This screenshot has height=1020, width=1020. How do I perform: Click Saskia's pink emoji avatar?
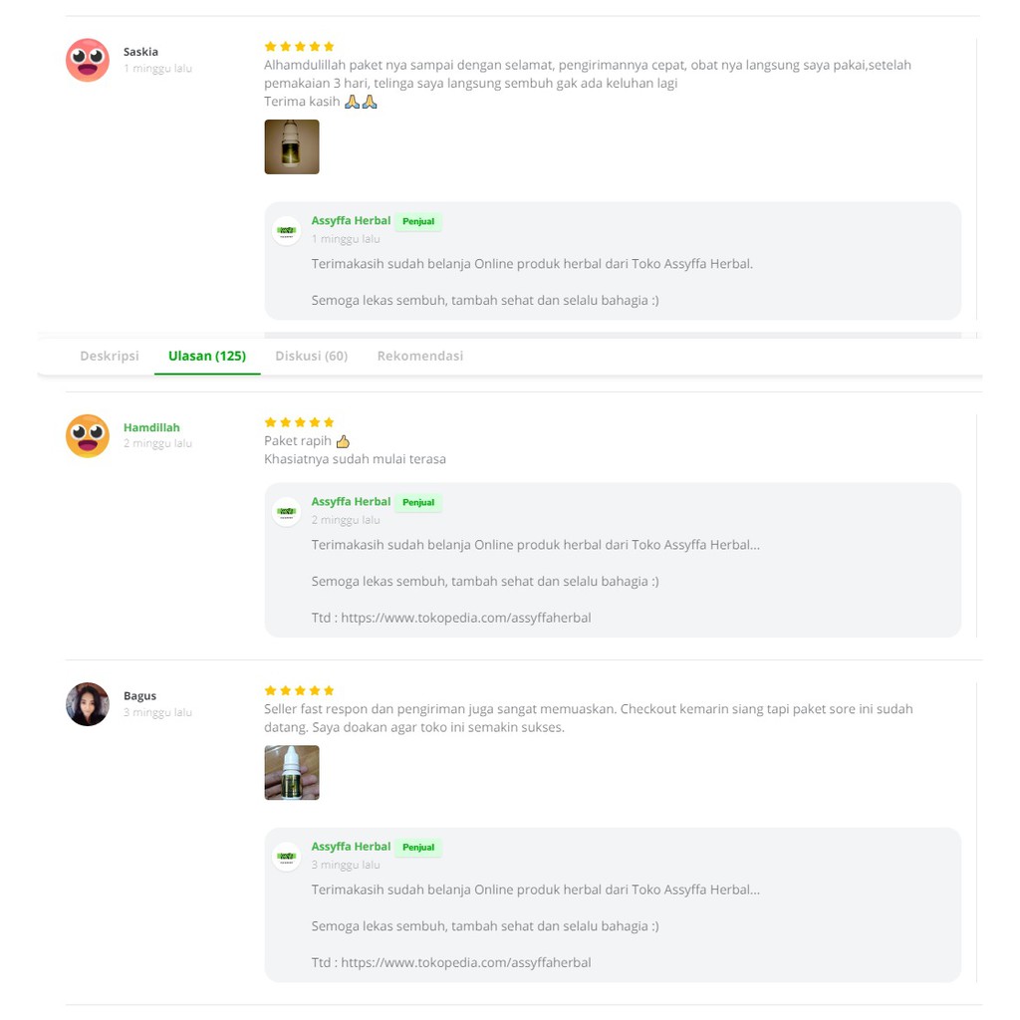(x=88, y=60)
